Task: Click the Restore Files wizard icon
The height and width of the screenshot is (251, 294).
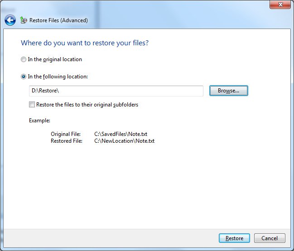Action: click(24, 20)
